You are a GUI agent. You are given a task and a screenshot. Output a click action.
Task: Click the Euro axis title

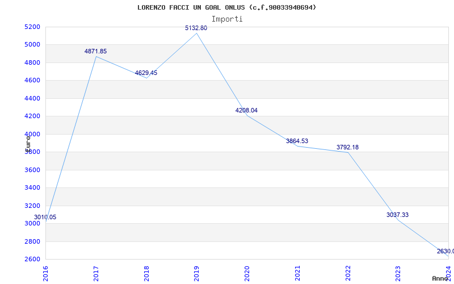[x=28, y=143]
